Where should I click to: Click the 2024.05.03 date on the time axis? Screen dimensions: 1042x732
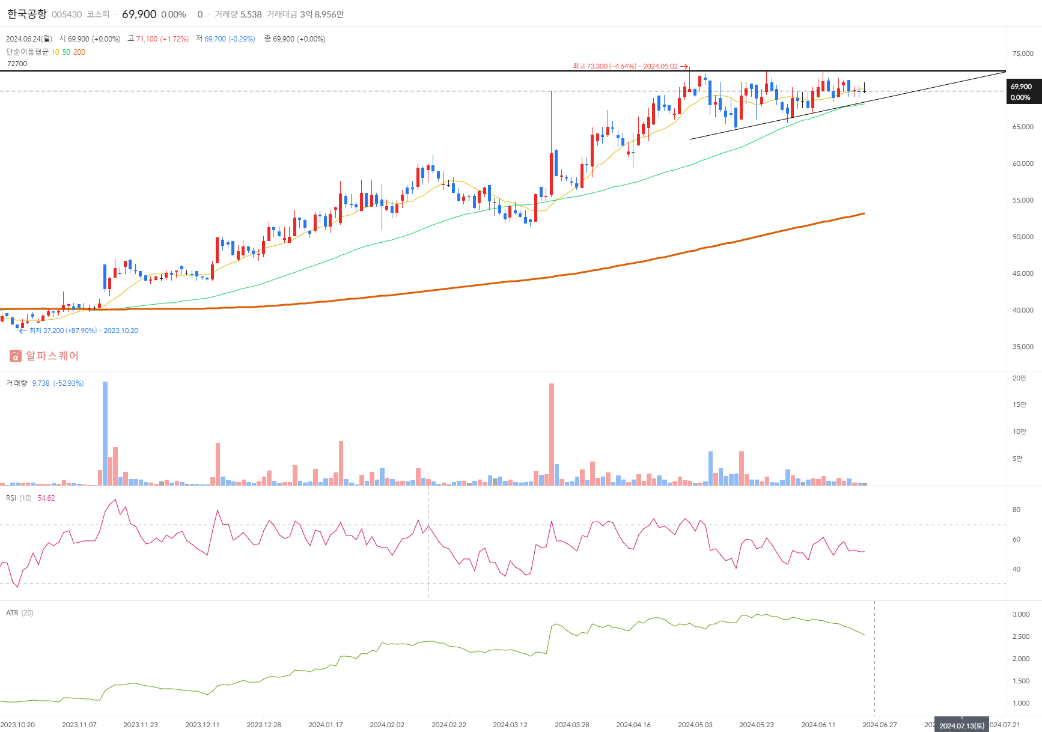(x=695, y=725)
